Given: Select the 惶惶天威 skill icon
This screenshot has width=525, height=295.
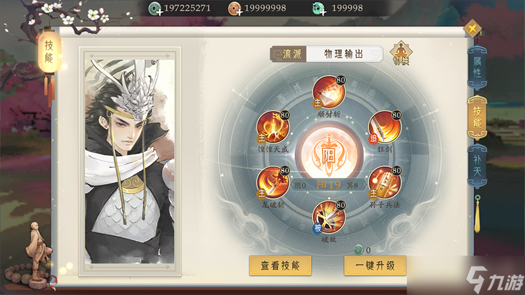Looking at the screenshot, I should click(273, 127).
